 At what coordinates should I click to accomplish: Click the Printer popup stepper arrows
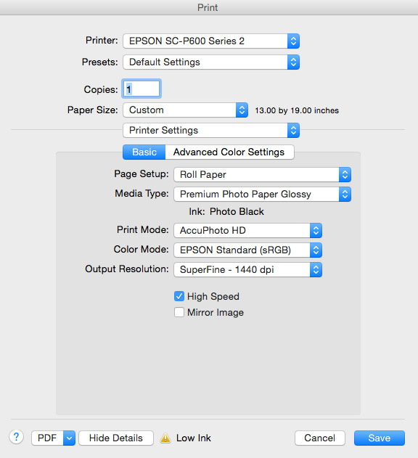click(293, 41)
